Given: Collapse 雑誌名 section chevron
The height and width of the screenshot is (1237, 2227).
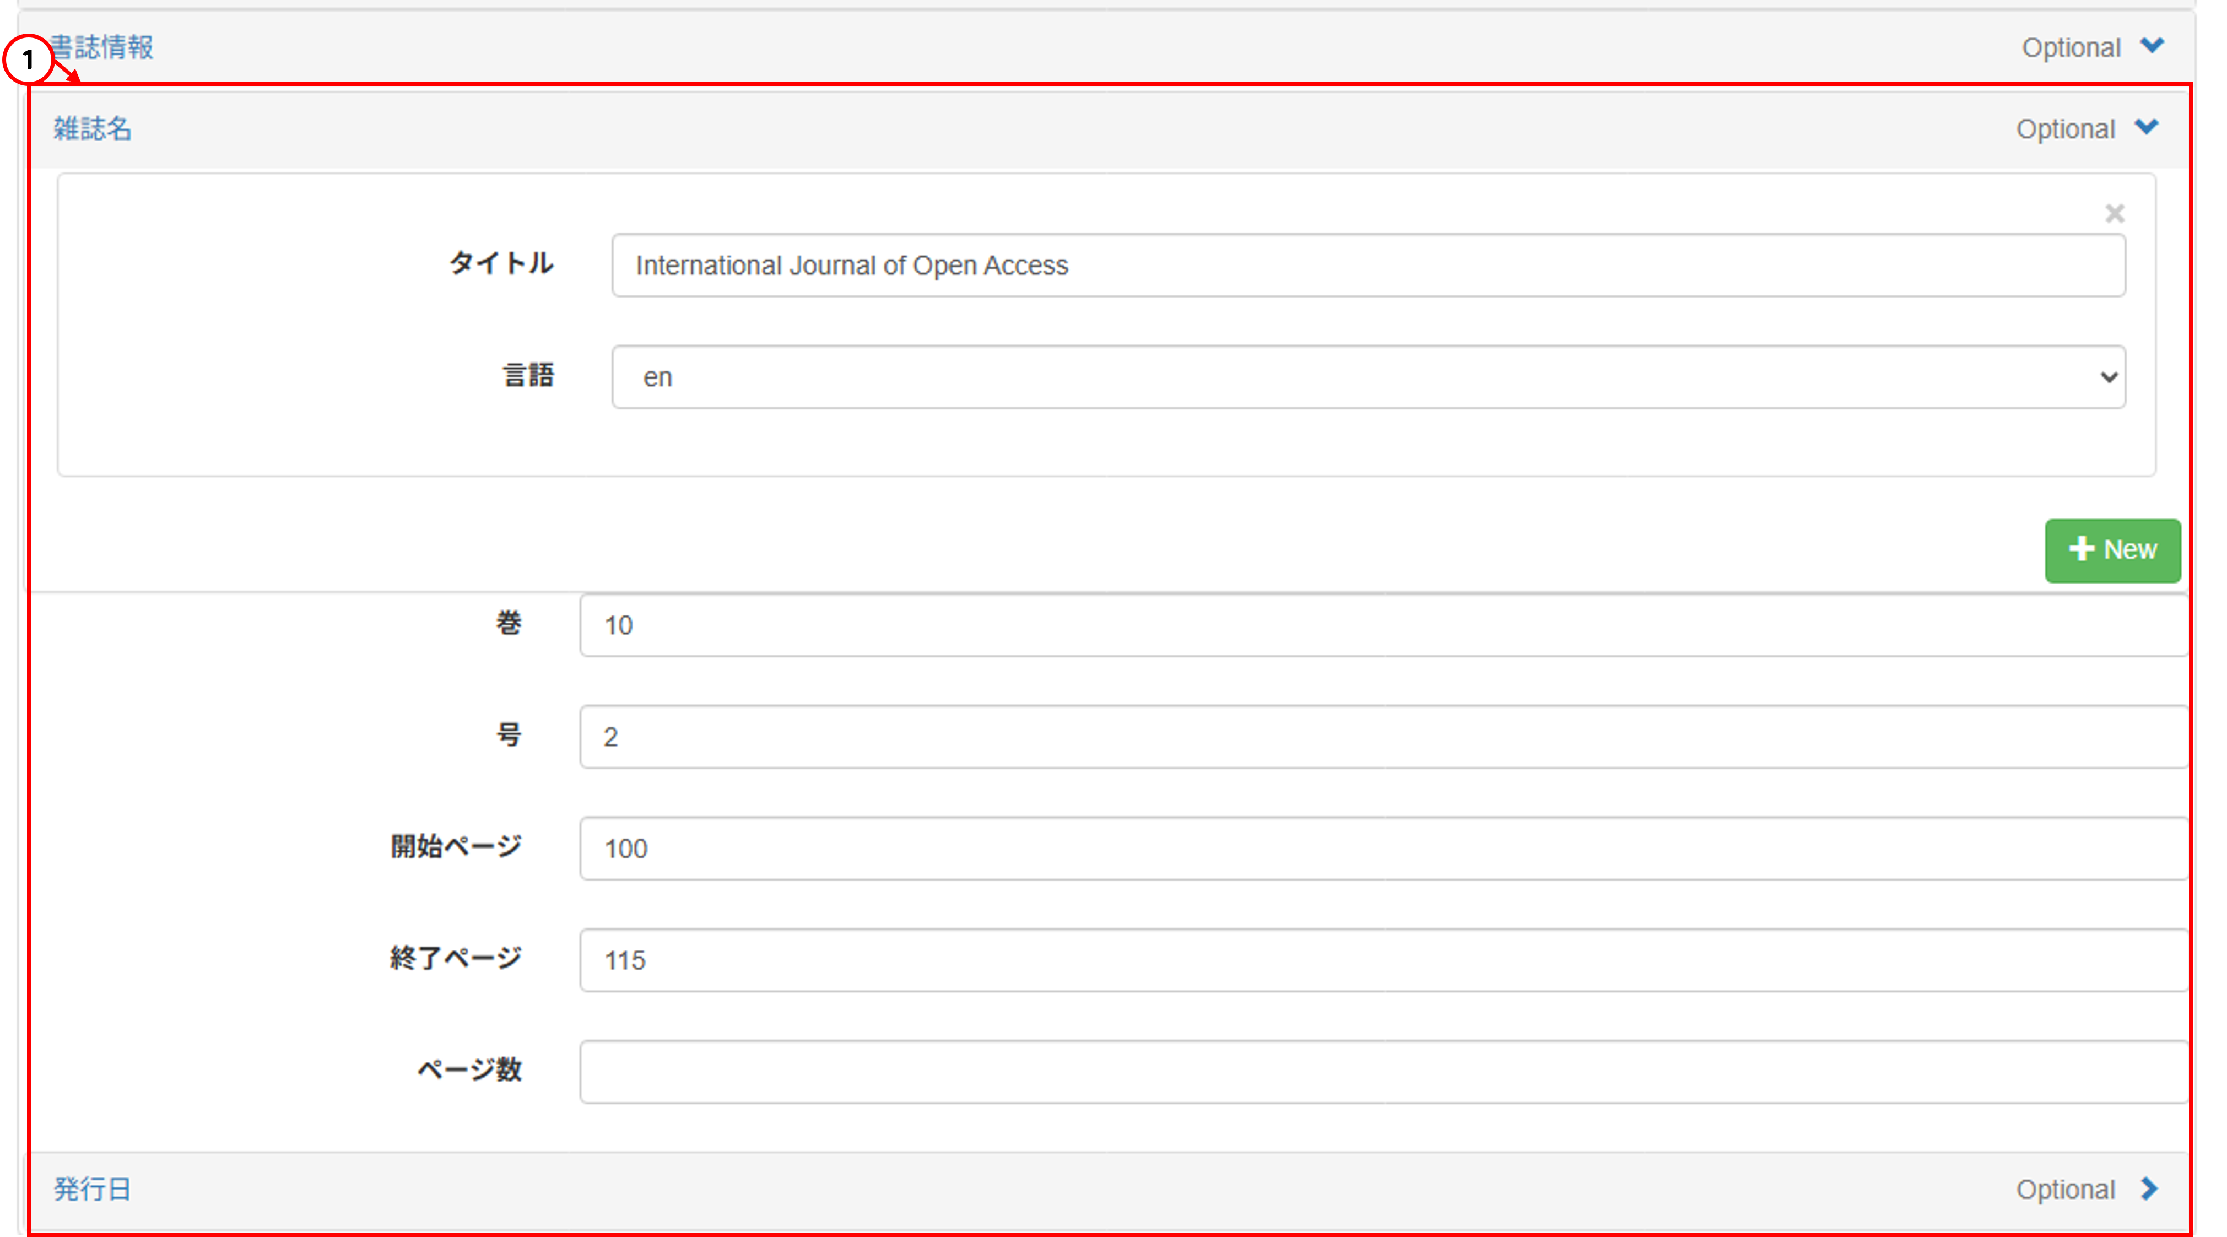Looking at the screenshot, I should coord(2147,128).
